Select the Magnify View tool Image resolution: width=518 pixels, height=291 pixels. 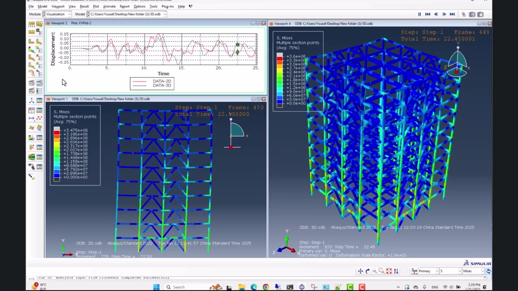pyautogui.click(x=374, y=271)
